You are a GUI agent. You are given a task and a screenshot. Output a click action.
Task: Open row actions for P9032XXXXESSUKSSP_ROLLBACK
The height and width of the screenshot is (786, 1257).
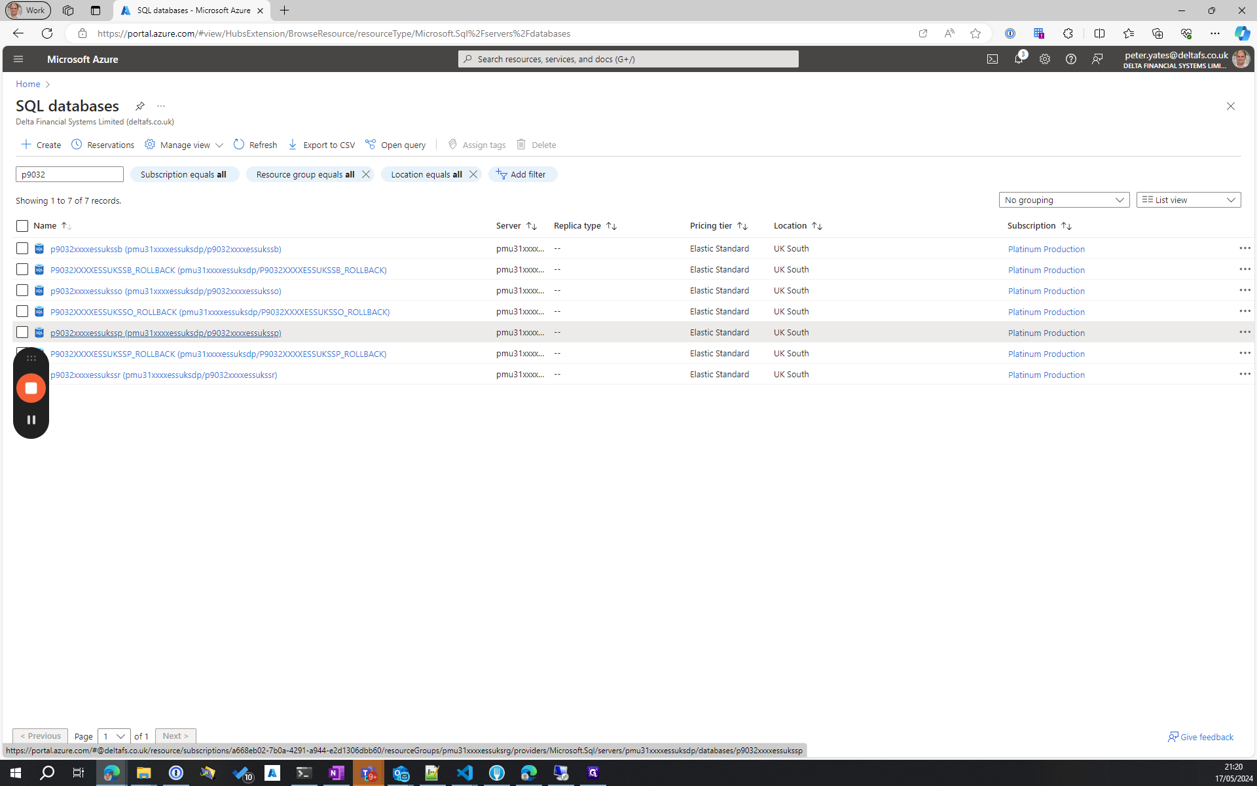[x=1245, y=353]
